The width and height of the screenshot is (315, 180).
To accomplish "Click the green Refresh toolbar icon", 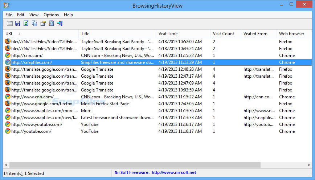I will (x=26, y=23).
